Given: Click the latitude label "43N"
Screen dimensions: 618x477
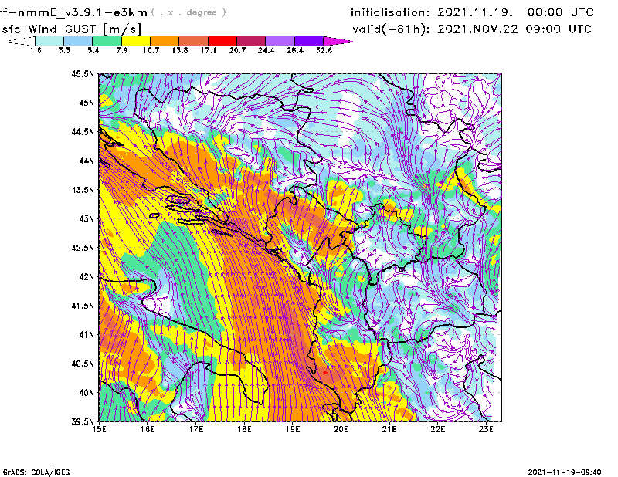Looking at the screenshot, I should (87, 218).
